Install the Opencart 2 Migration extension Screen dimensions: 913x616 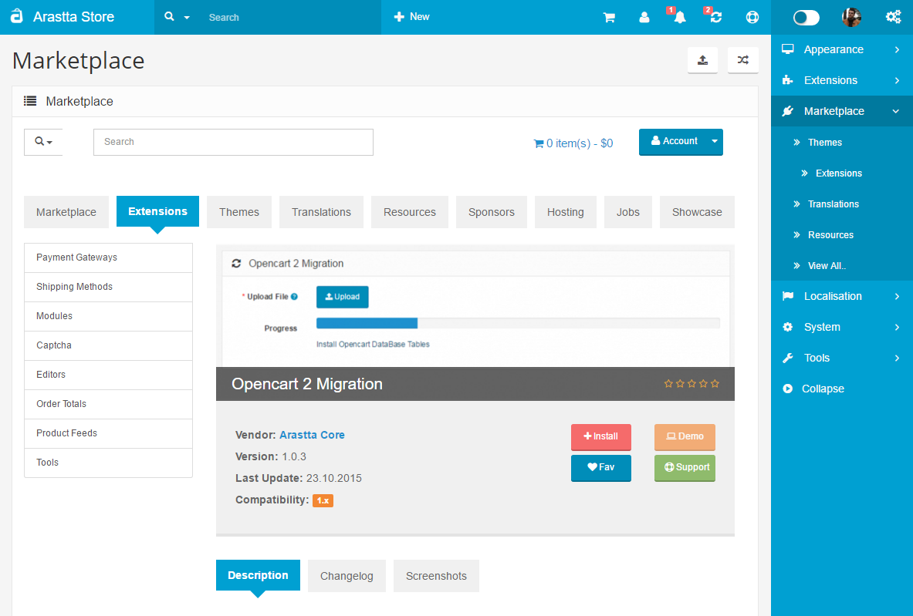[x=600, y=437]
